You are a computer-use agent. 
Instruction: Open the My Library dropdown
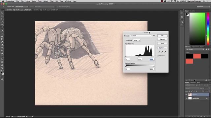[195, 49]
